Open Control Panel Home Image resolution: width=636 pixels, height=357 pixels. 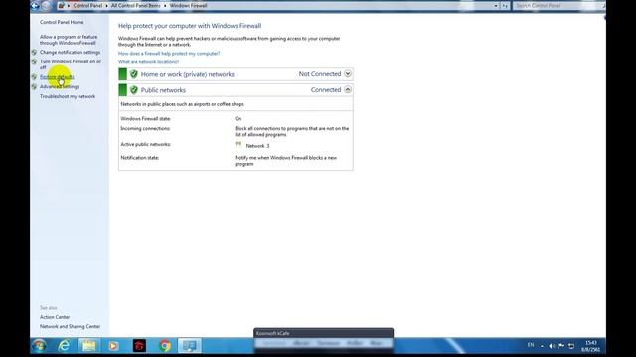[x=62, y=22]
